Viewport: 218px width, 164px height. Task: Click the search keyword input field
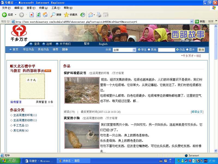pos(166,50)
